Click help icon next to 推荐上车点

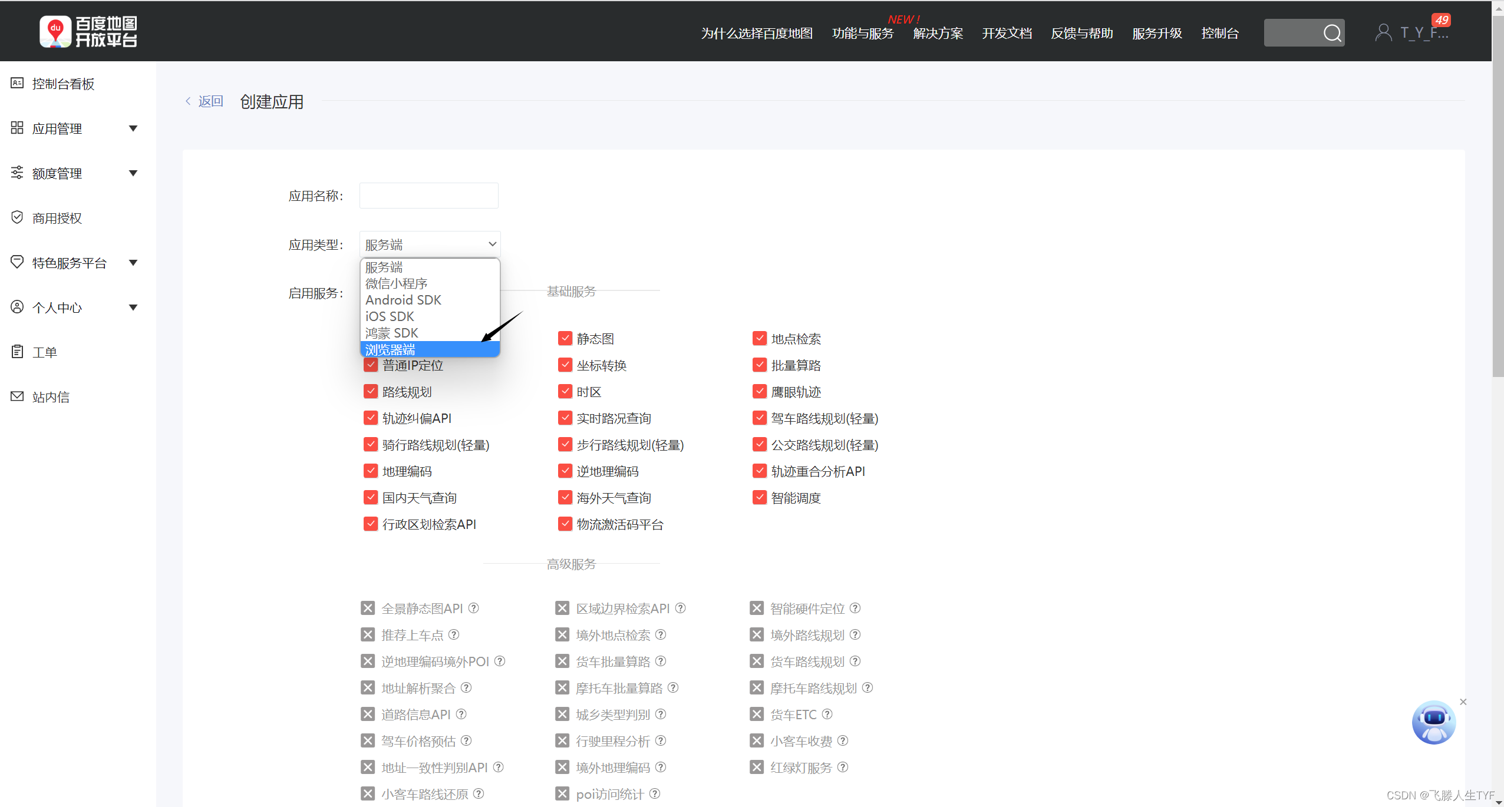tap(454, 634)
